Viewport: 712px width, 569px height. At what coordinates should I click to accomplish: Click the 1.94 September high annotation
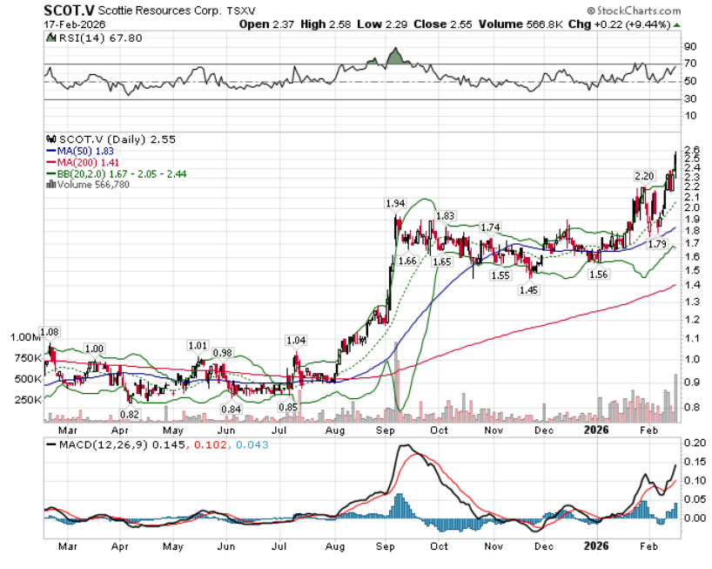pyautogui.click(x=395, y=203)
